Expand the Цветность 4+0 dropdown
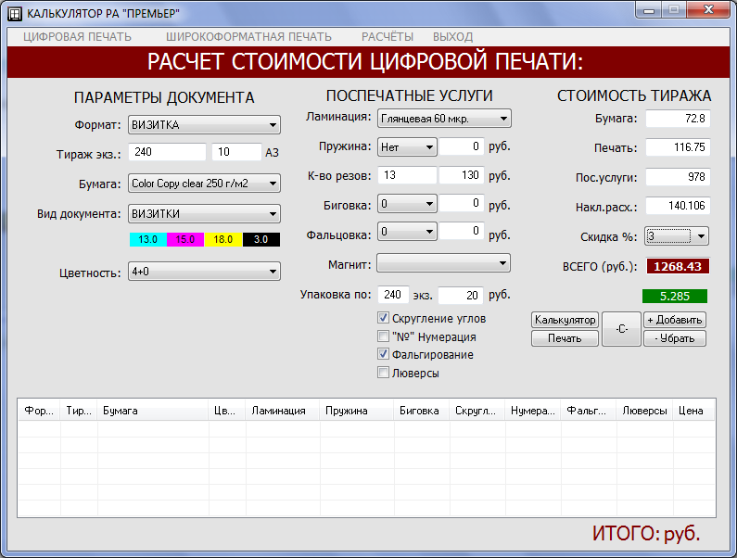This screenshot has width=737, height=558. tap(204, 271)
